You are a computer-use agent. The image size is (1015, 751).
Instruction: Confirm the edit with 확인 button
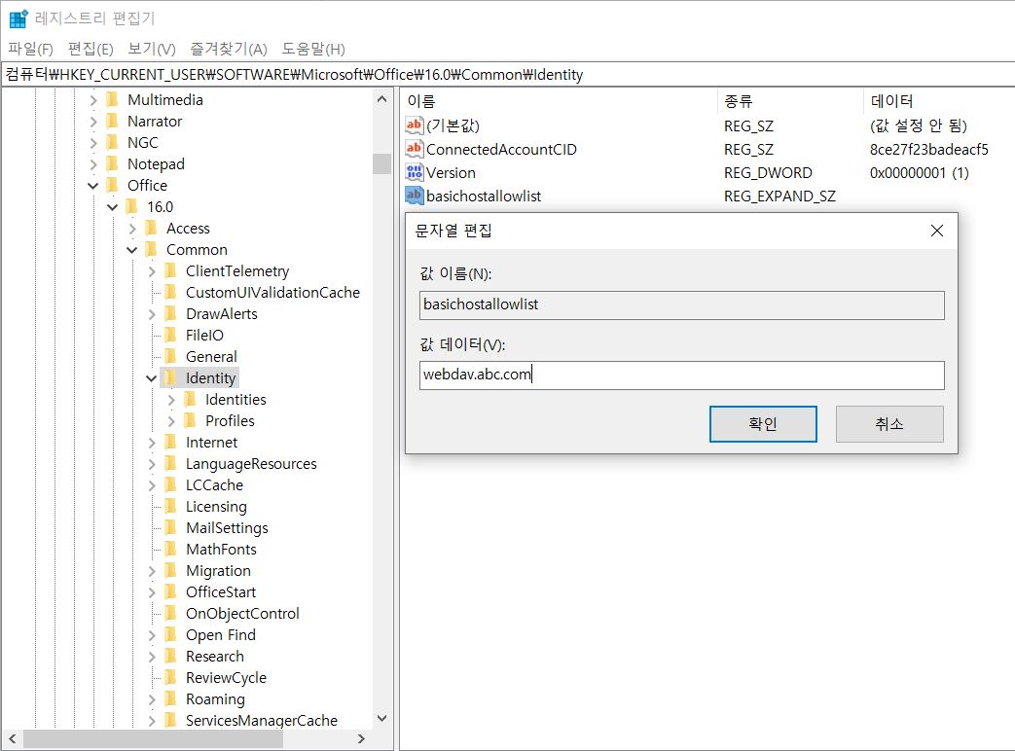pos(763,424)
